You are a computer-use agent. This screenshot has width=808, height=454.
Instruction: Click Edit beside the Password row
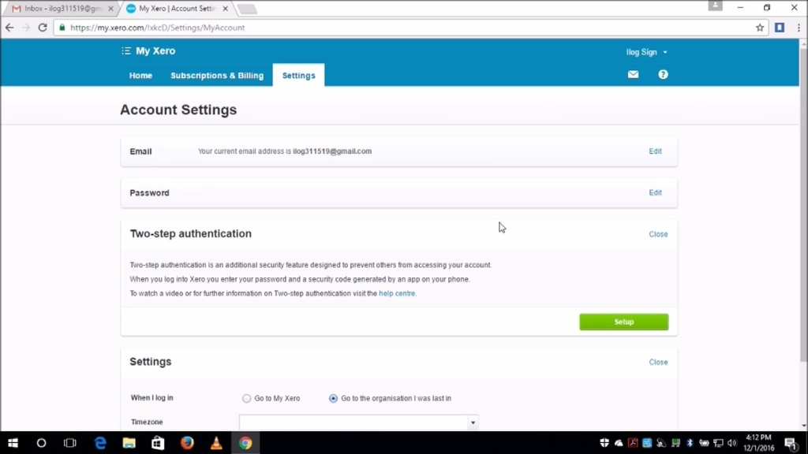tap(655, 192)
